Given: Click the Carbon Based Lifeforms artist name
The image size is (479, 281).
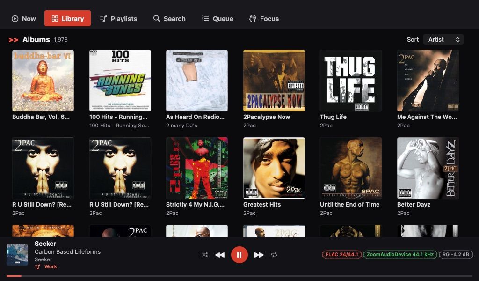Looking at the screenshot, I should [x=67, y=251].
